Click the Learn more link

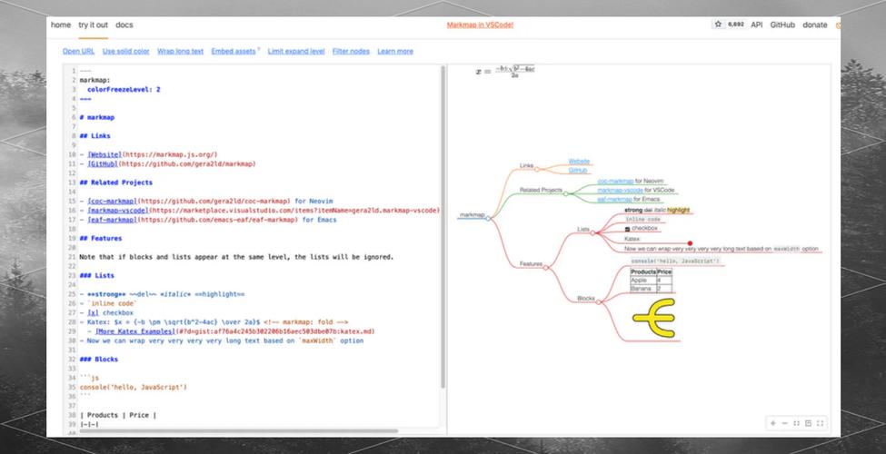[395, 52]
